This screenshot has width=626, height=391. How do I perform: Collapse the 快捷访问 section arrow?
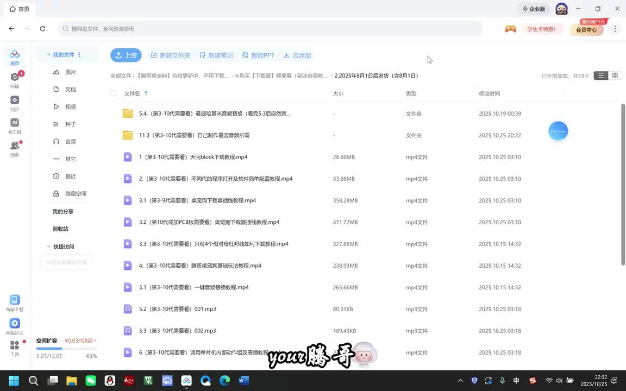tap(48, 247)
